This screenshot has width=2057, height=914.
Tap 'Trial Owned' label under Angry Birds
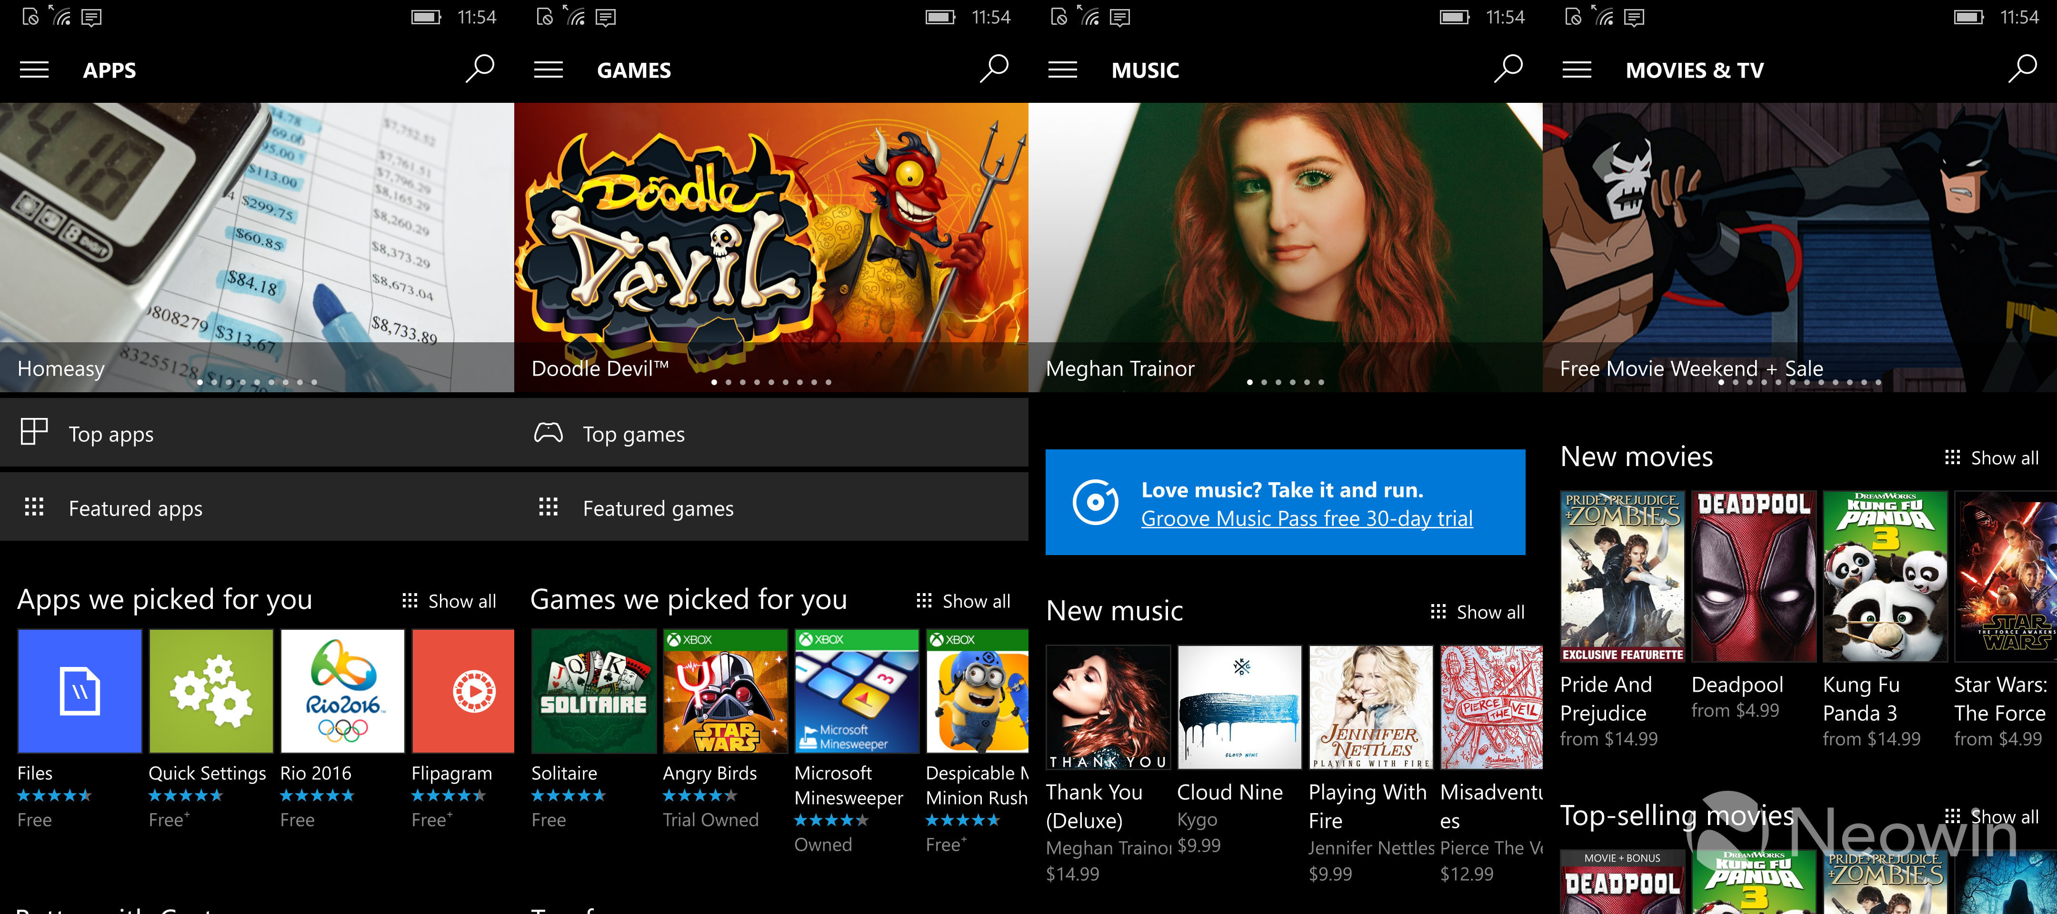pos(711,820)
